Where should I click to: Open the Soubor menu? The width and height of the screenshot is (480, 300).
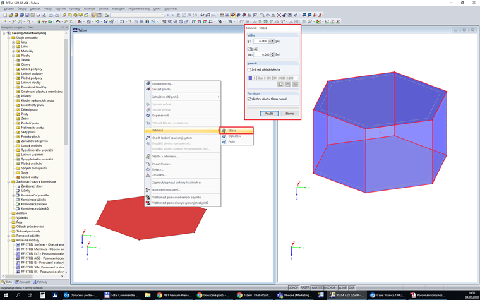pyautogui.click(x=9, y=9)
